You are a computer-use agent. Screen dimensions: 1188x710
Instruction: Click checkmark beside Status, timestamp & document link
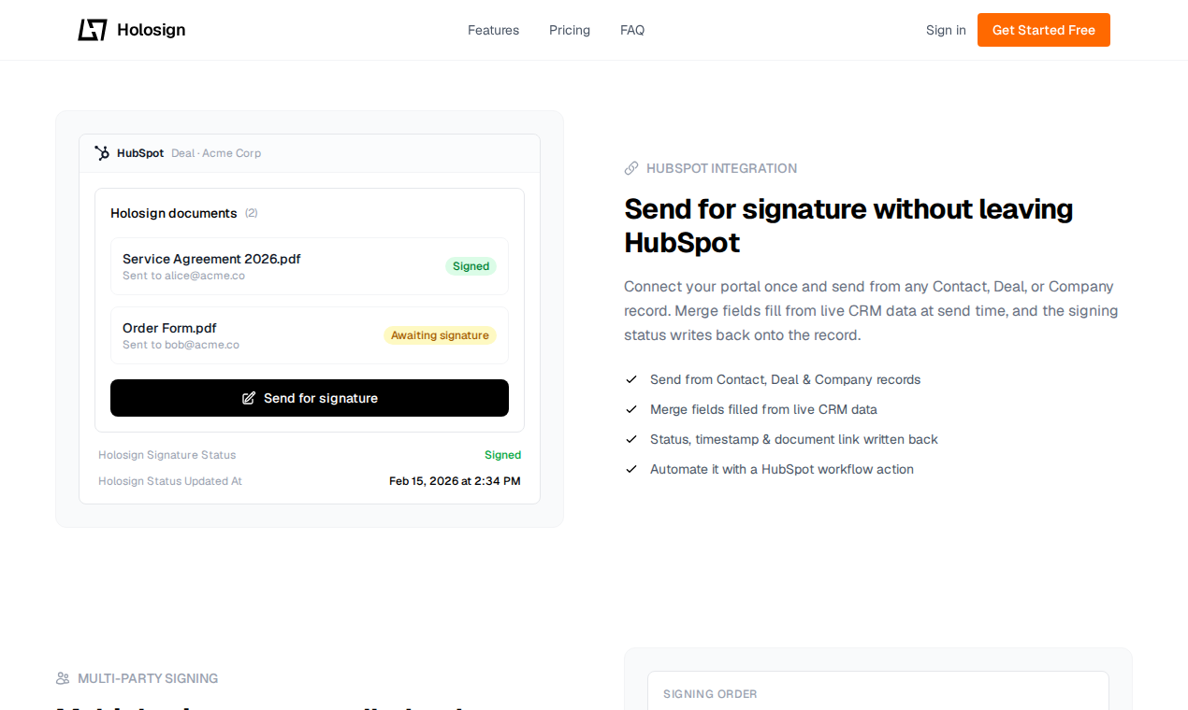point(631,439)
